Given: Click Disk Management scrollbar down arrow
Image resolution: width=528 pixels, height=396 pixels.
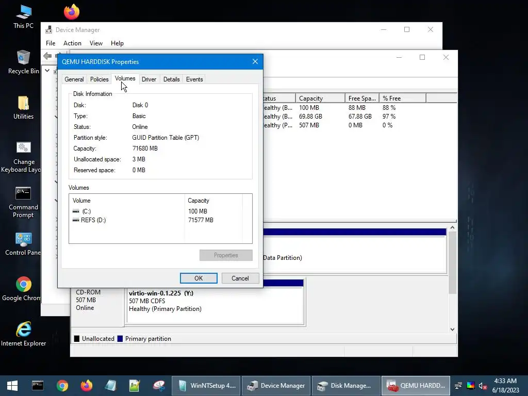Looking at the screenshot, I should point(452,329).
